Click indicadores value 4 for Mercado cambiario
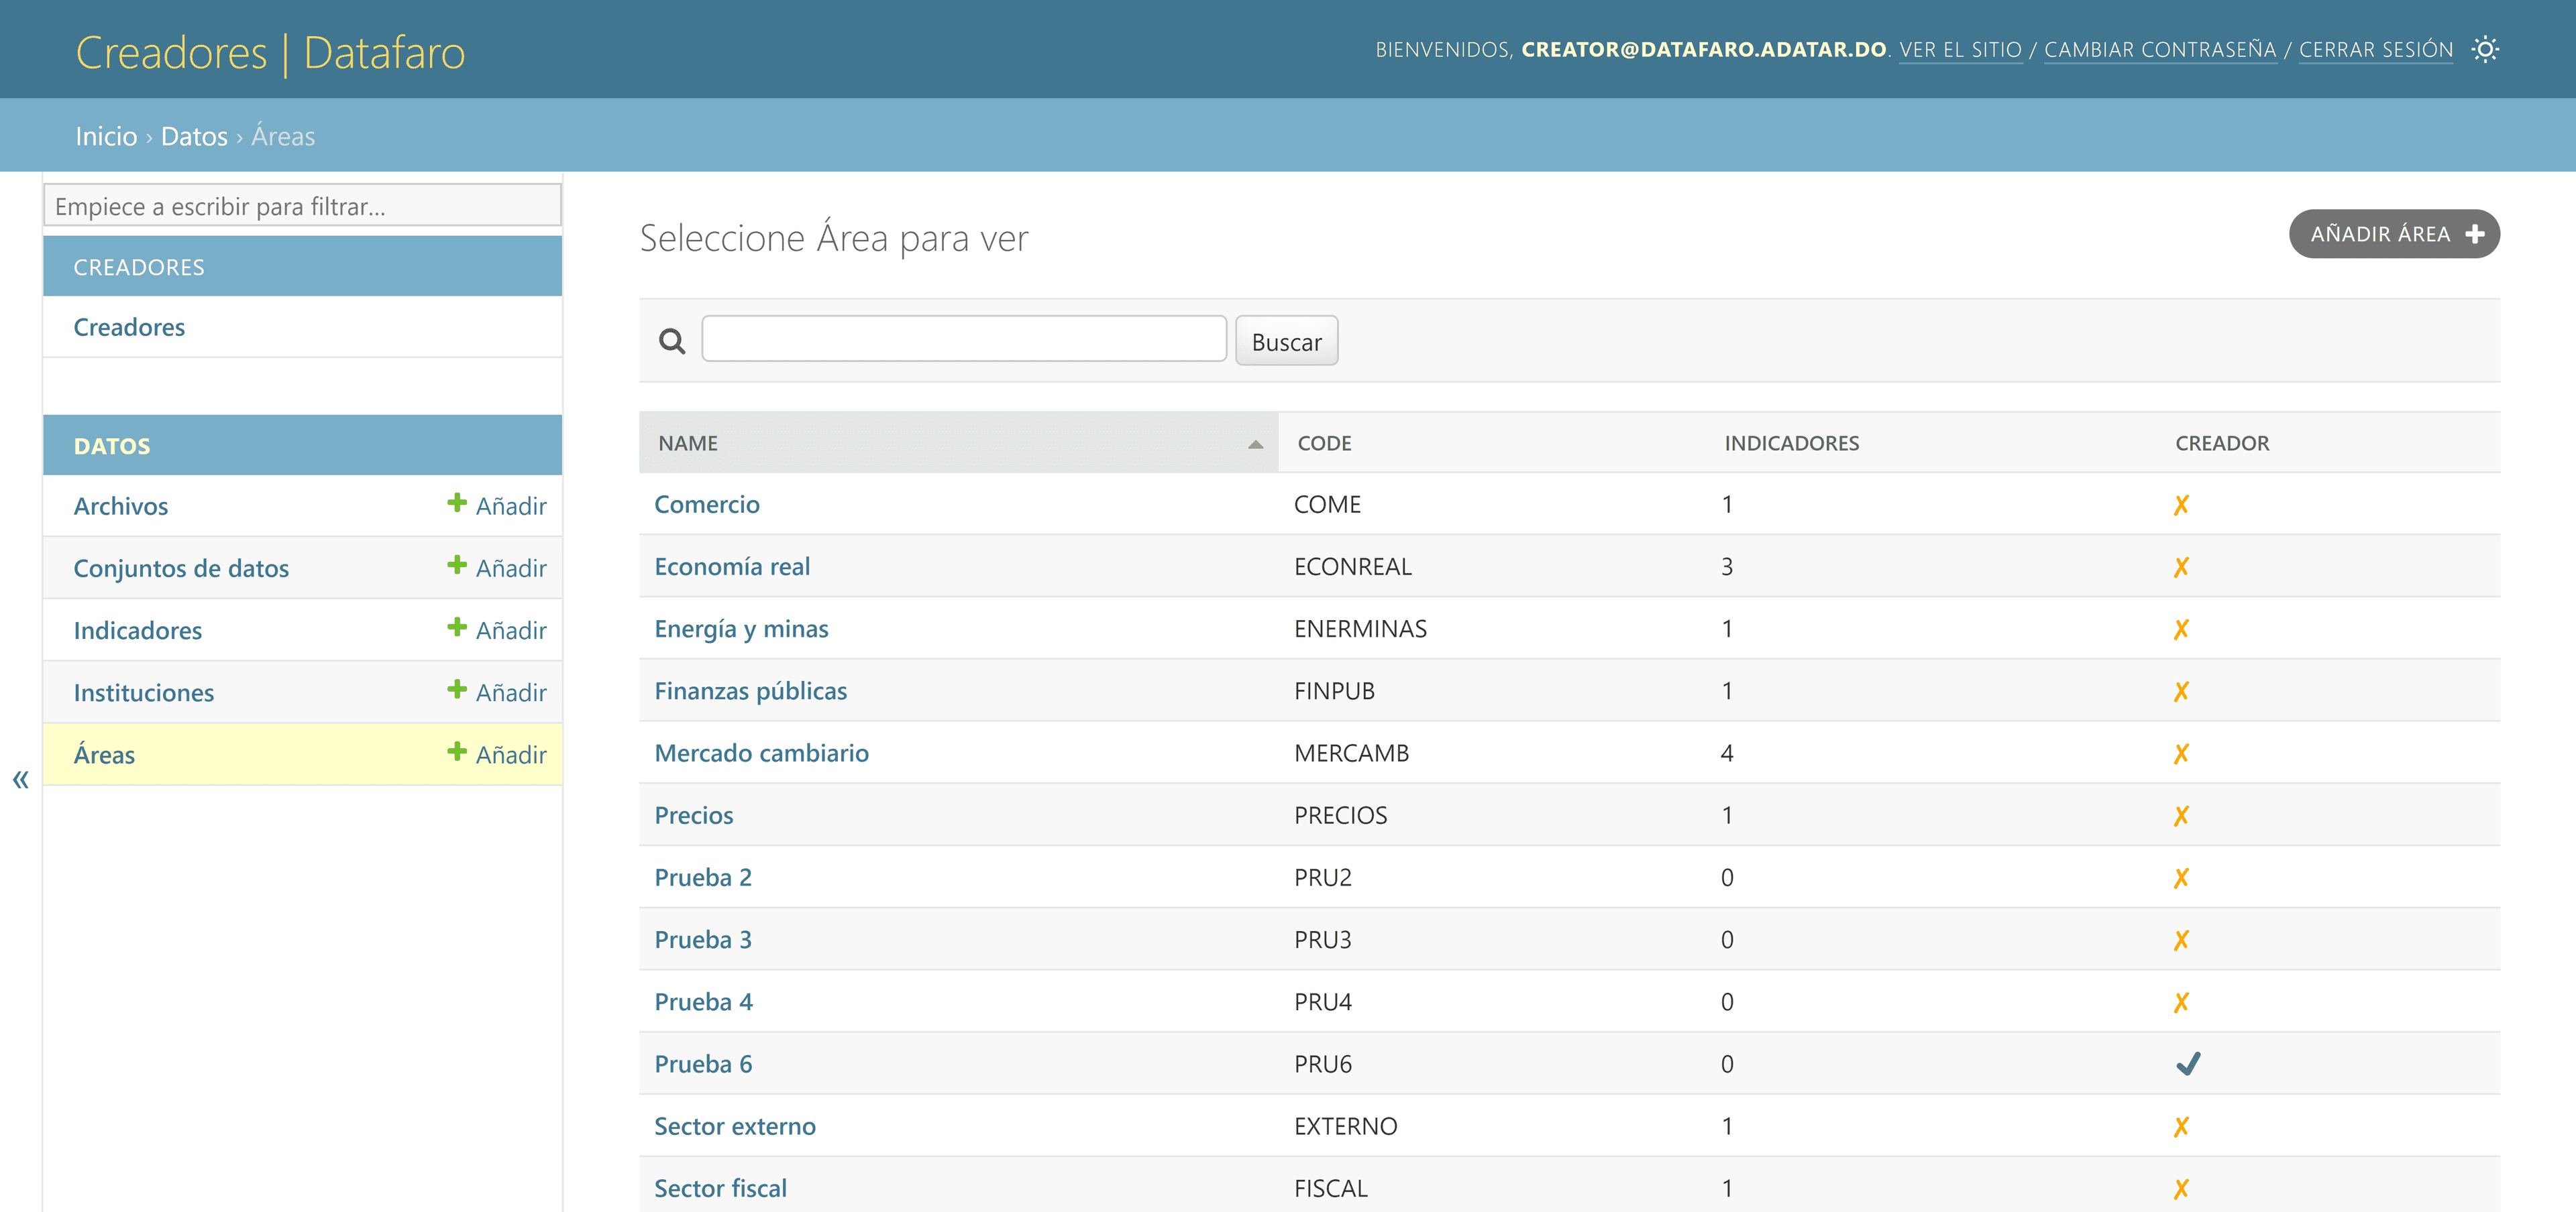The image size is (2576, 1212). pos(1726,753)
